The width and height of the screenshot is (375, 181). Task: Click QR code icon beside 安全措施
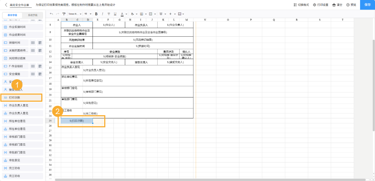[40, 74]
